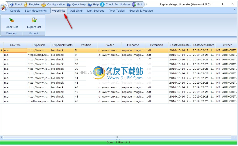
Task: Click the Position cell with value 9
Action: click(86, 55)
